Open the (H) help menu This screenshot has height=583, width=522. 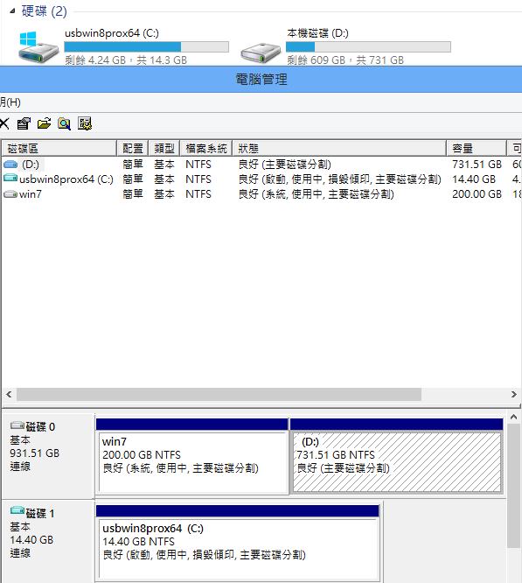10,102
